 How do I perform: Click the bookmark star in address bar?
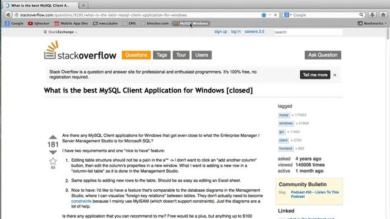click(264, 15)
